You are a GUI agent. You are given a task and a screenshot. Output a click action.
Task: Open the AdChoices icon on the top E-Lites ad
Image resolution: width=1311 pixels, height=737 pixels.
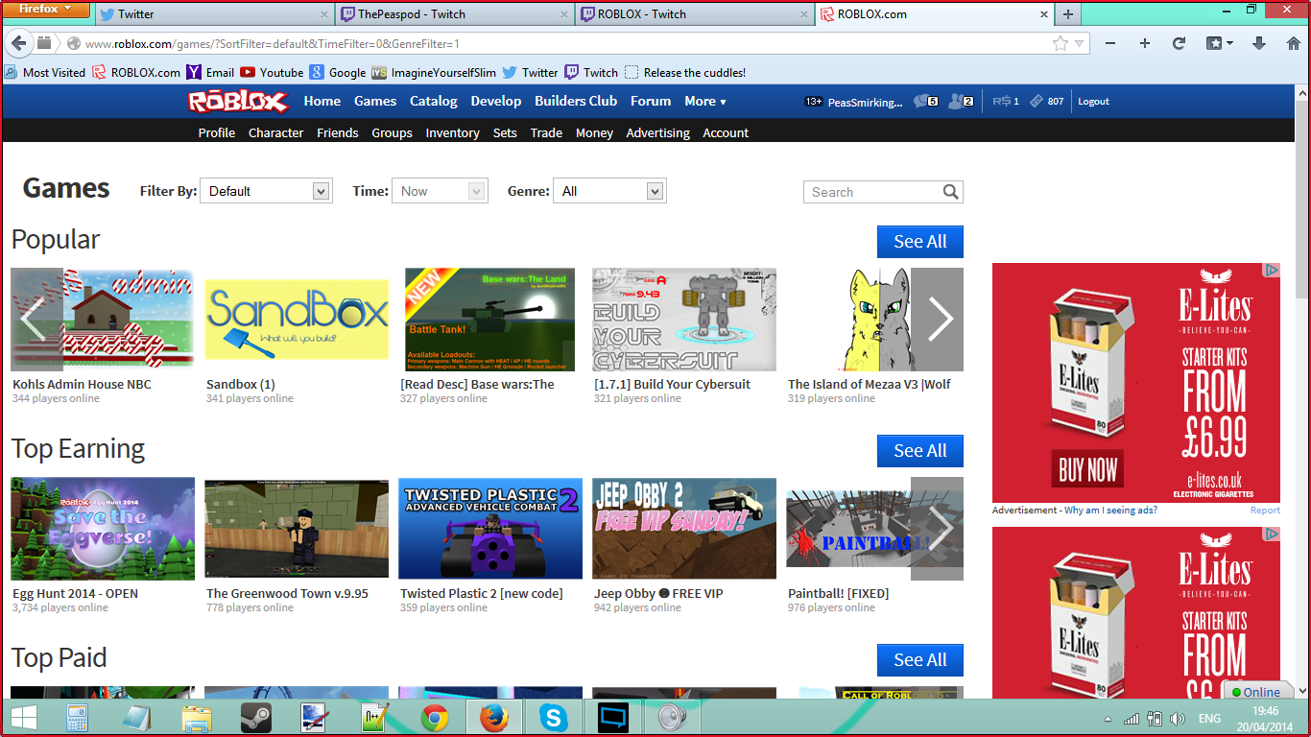point(1272,271)
